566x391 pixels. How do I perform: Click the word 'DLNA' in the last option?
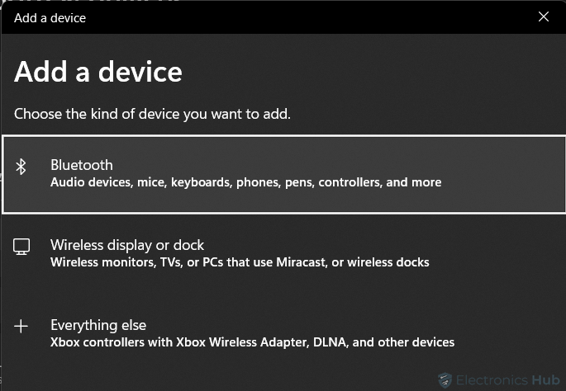tap(331, 342)
